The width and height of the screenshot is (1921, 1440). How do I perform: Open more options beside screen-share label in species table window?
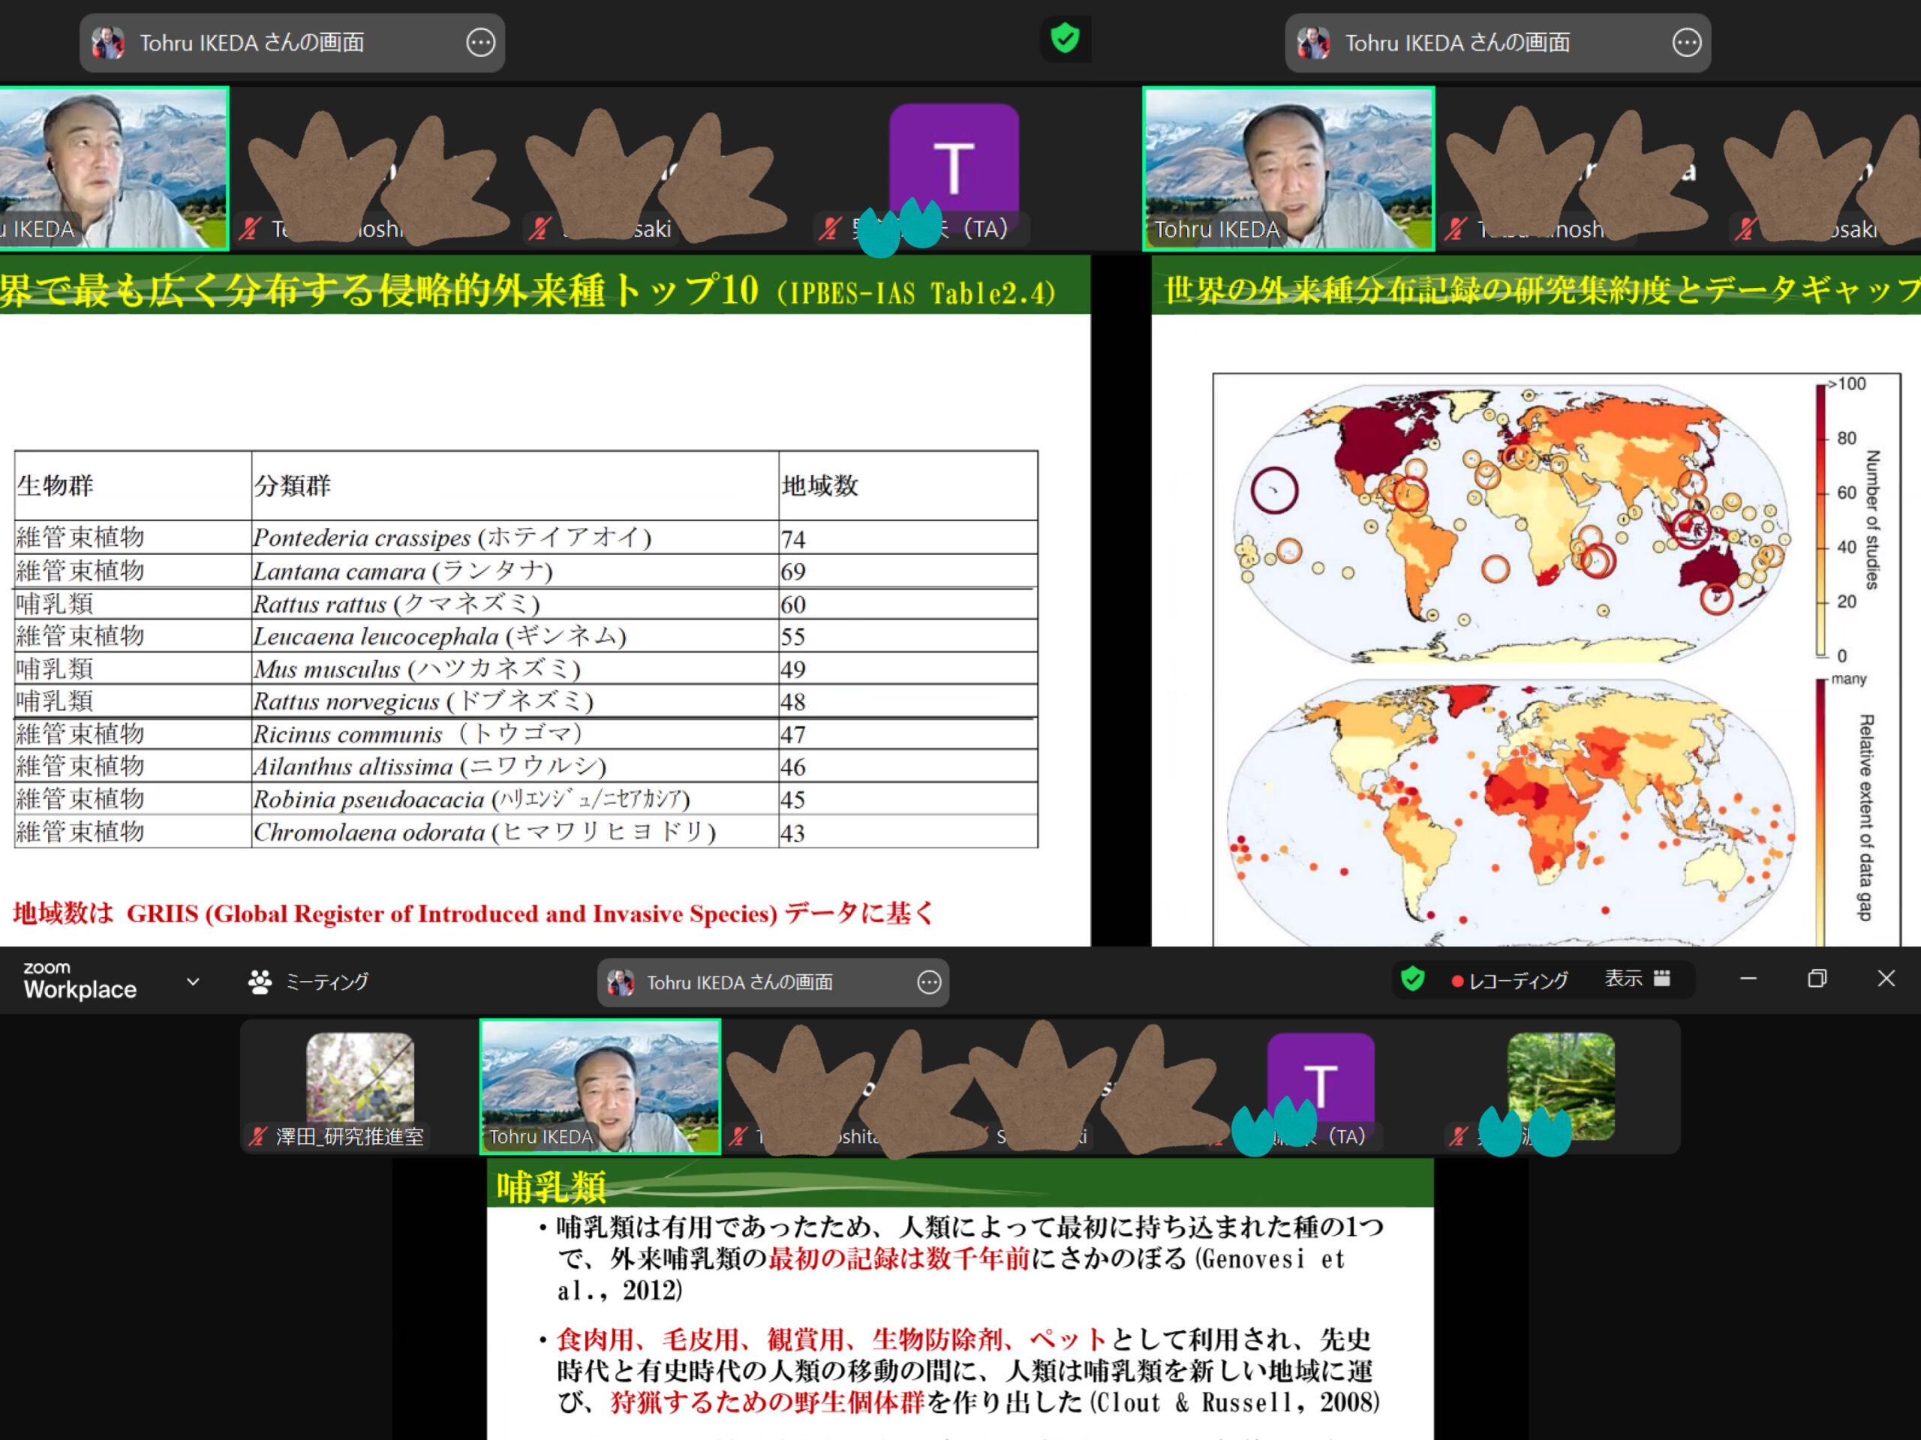click(x=480, y=43)
